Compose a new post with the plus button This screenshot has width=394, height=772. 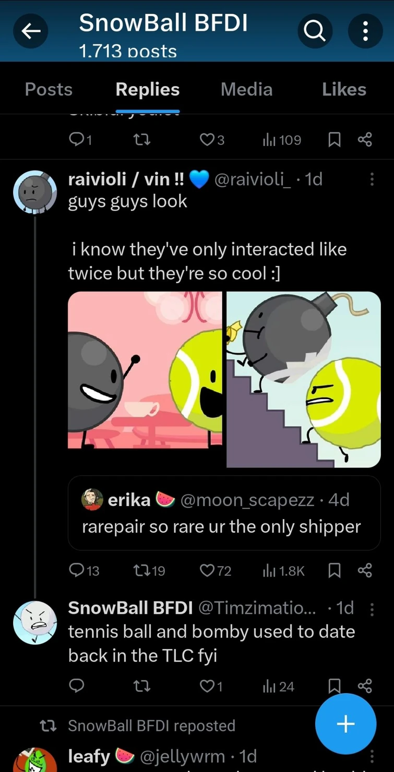[x=345, y=723]
